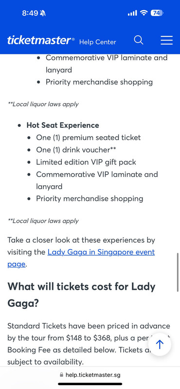Click the Hot Seat Experience heading
Screen dimensions: 180x389
63,125
